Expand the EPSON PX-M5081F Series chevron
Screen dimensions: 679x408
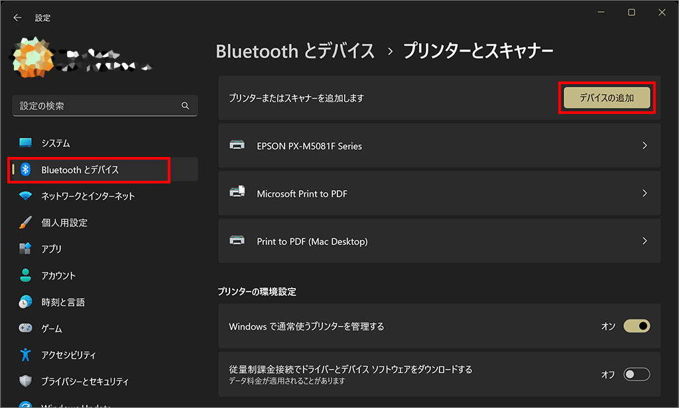(645, 145)
